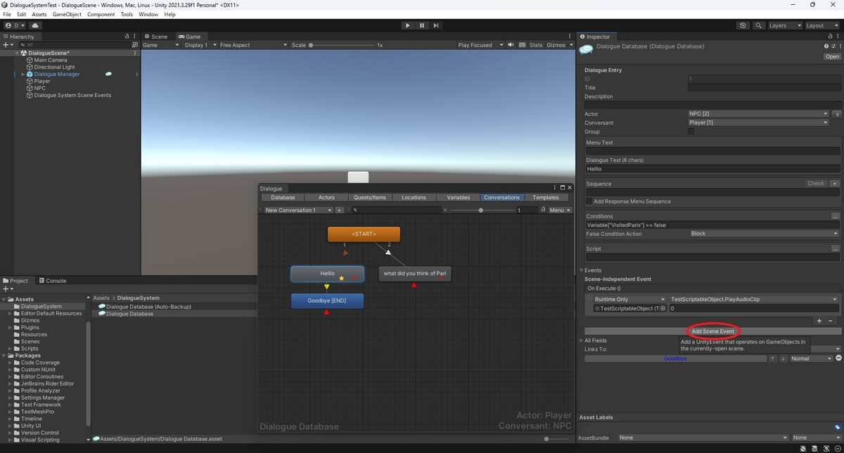Click the Add Scene Event button

712,331
